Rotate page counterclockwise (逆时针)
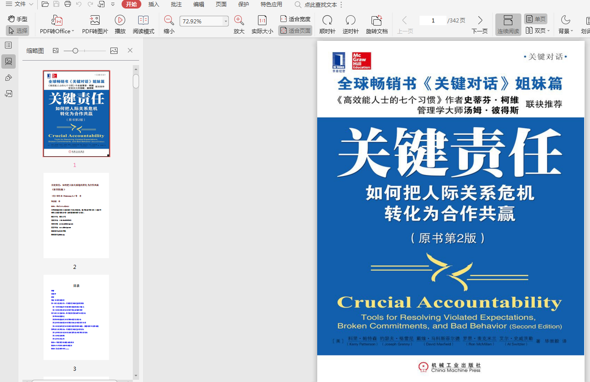The width and height of the screenshot is (590, 382). pos(351,25)
